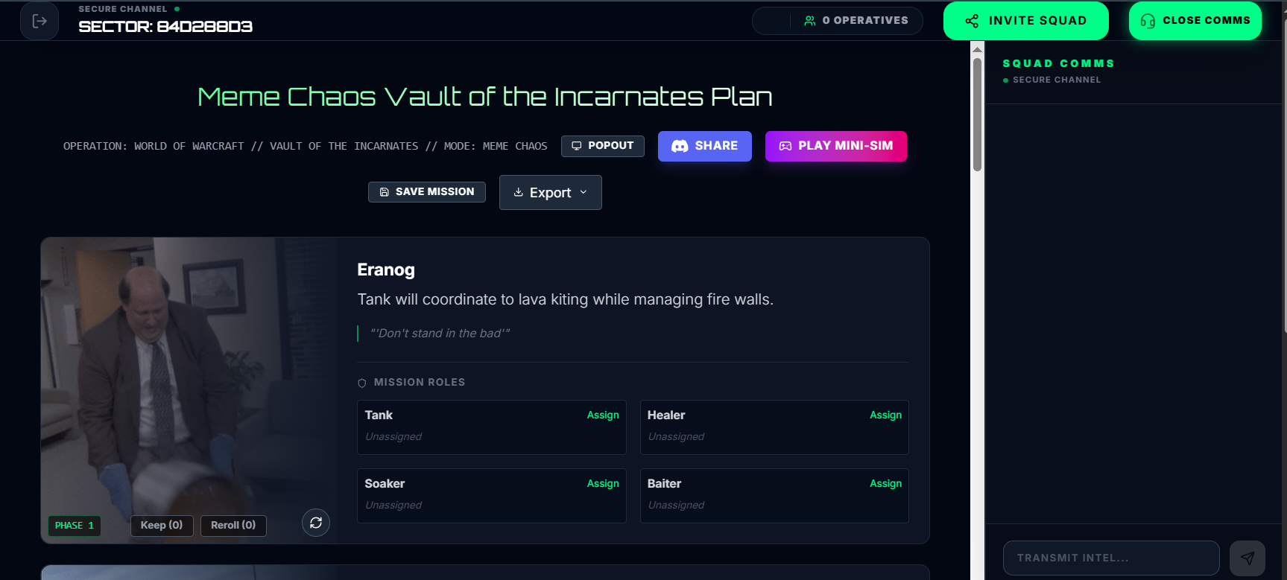Click Unassigned under the Soaker role
The width and height of the screenshot is (1287, 580).
pos(393,506)
